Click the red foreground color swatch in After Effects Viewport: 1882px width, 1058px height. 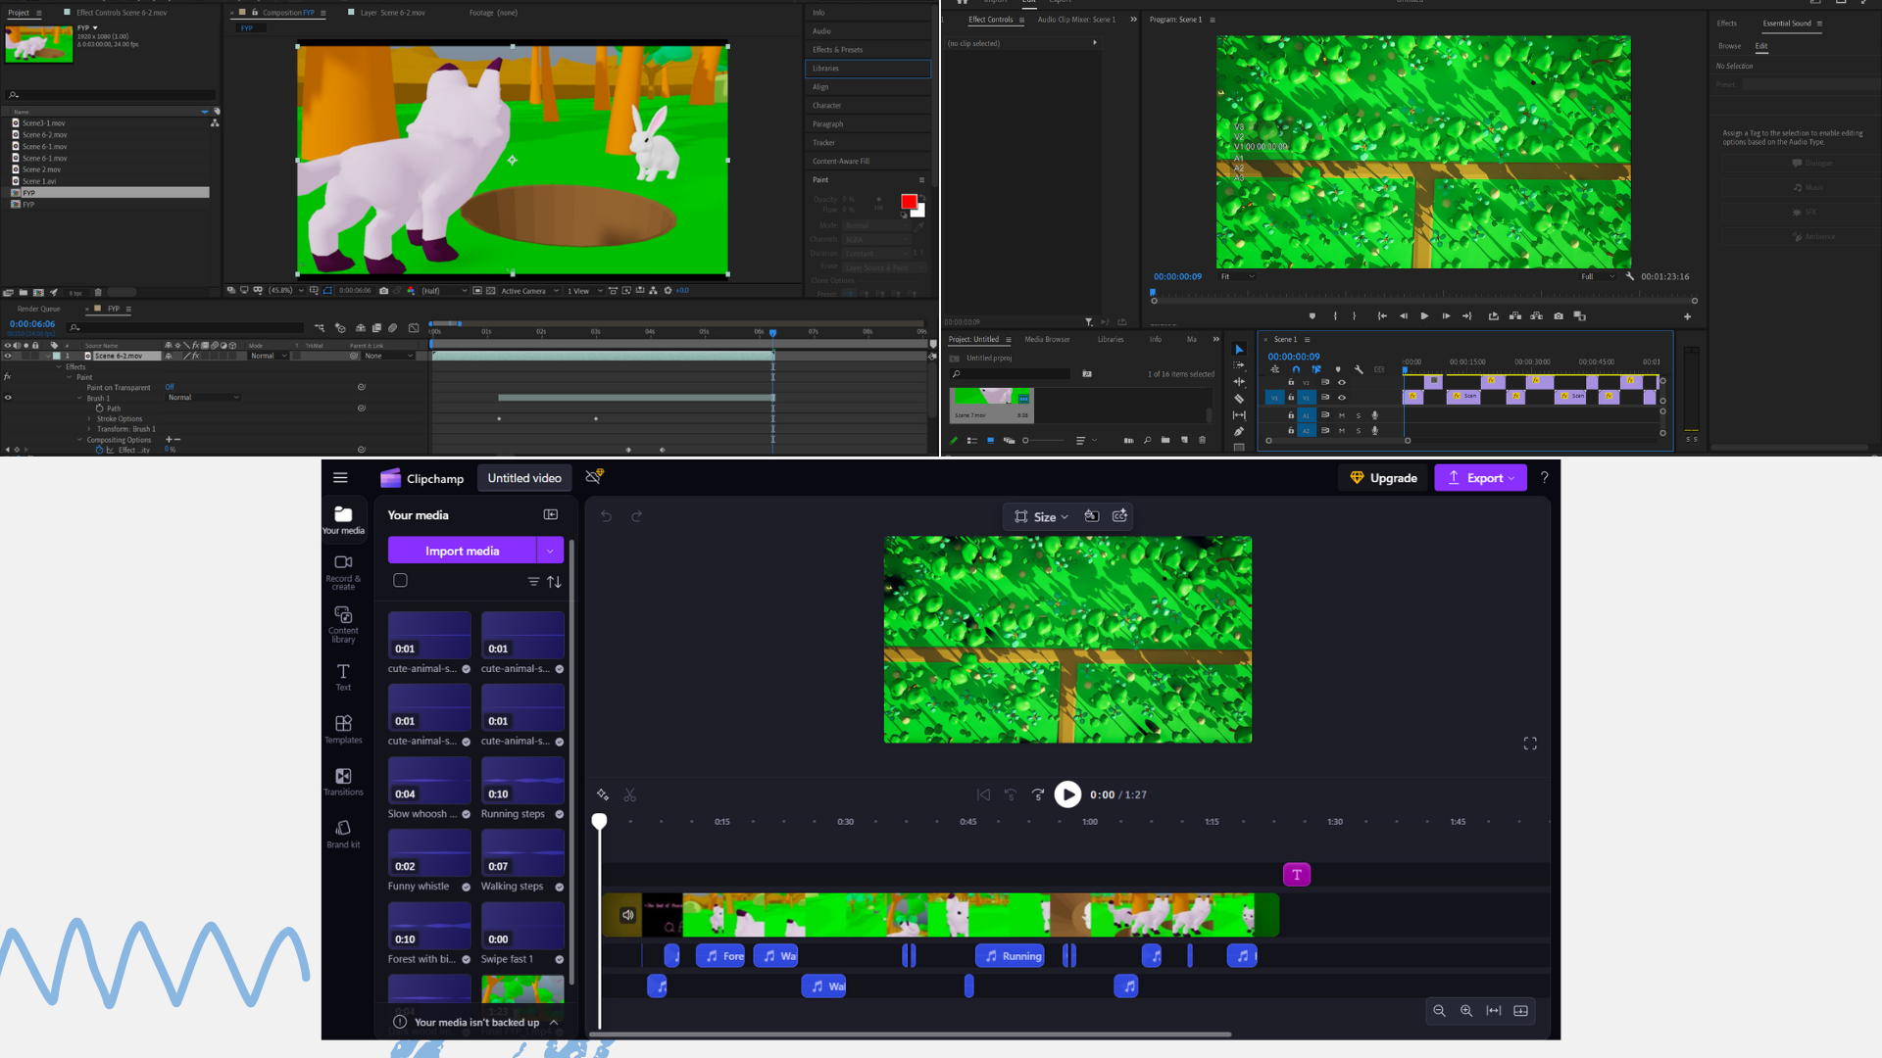point(909,202)
